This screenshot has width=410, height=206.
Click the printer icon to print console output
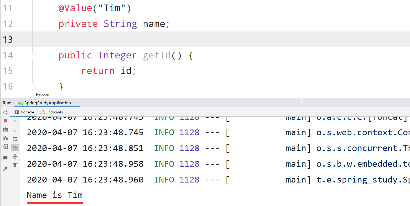click(15, 157)
